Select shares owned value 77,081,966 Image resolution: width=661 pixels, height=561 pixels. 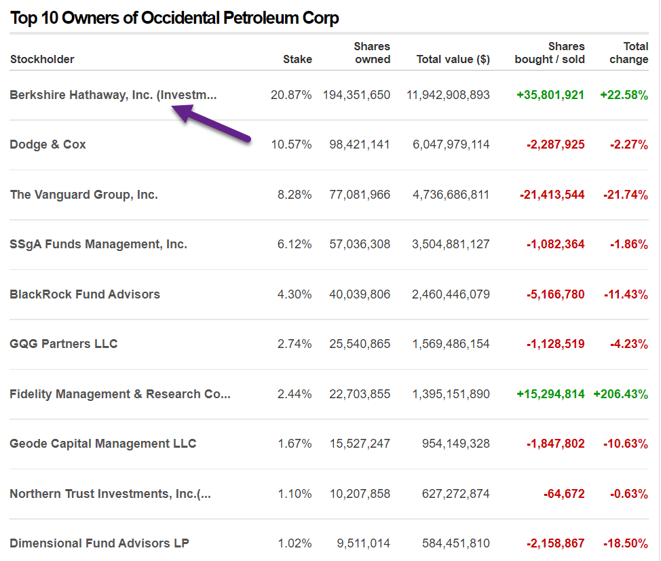[360, 195]
